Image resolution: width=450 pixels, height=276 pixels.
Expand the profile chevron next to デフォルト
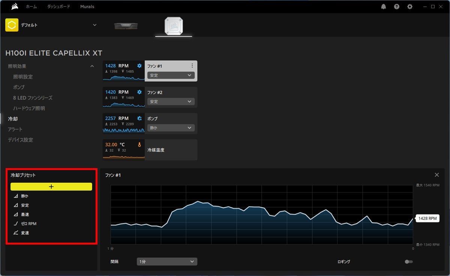pos(94,25)
